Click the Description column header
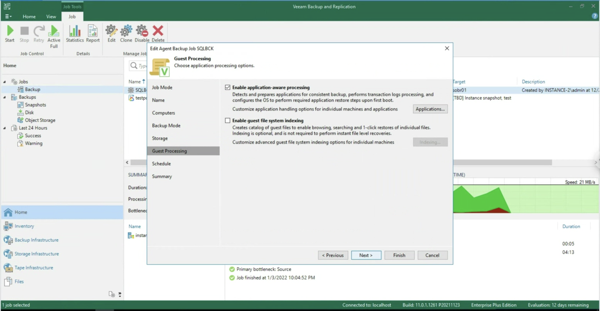 tap(533, 82)
